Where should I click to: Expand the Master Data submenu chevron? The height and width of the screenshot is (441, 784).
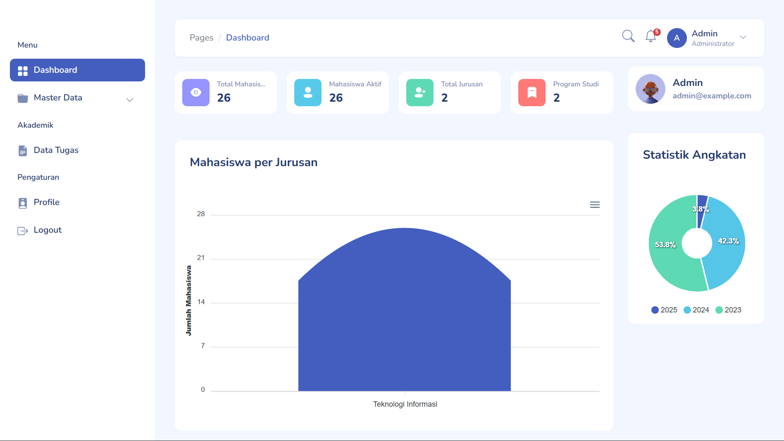(x=130, y=100)
